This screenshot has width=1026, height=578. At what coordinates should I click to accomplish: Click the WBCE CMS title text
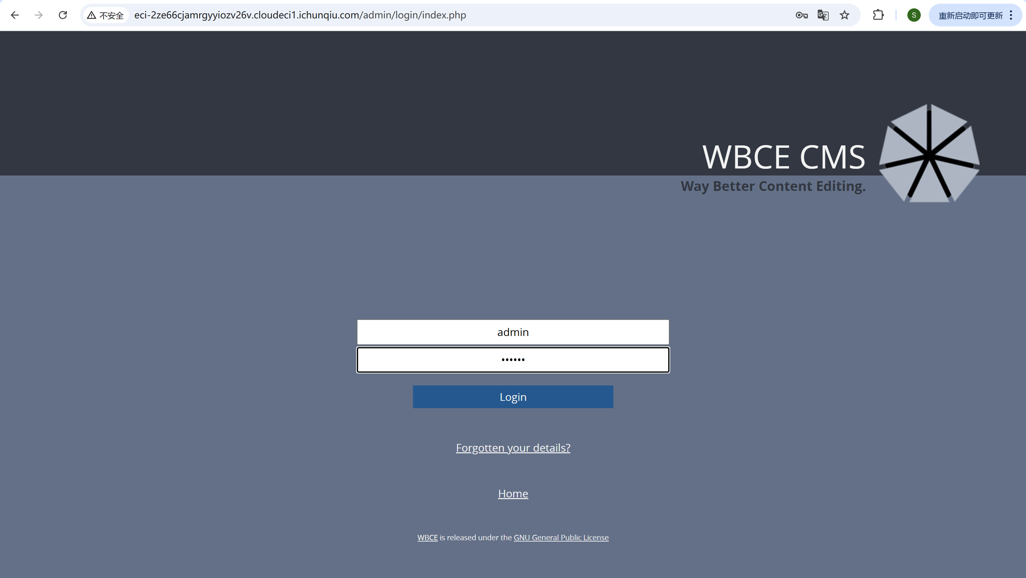click(x=784, y=157)
